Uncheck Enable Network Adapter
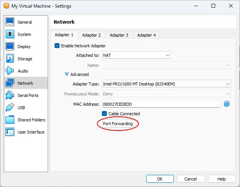The height and width of the screenshot is (187, 240). click(x=57, y=46)
